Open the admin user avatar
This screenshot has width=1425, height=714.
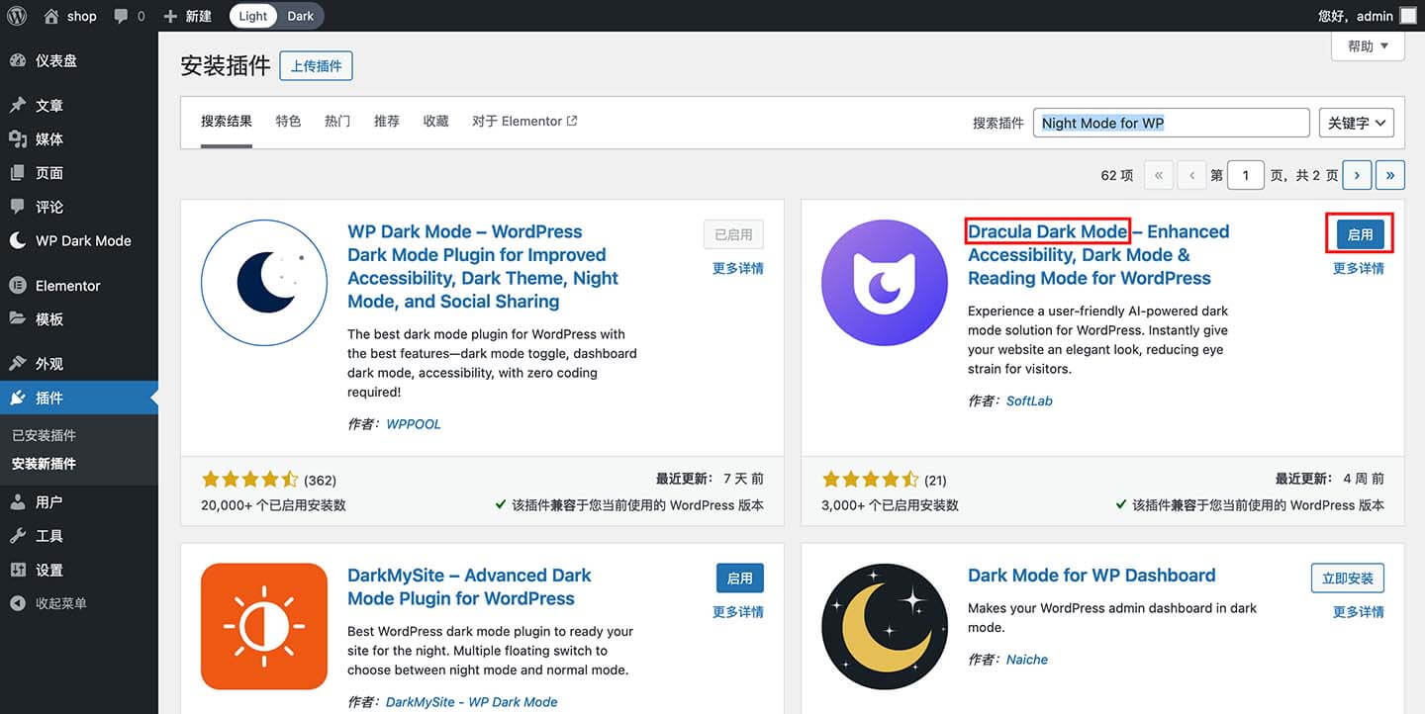tap(1407, 16)
